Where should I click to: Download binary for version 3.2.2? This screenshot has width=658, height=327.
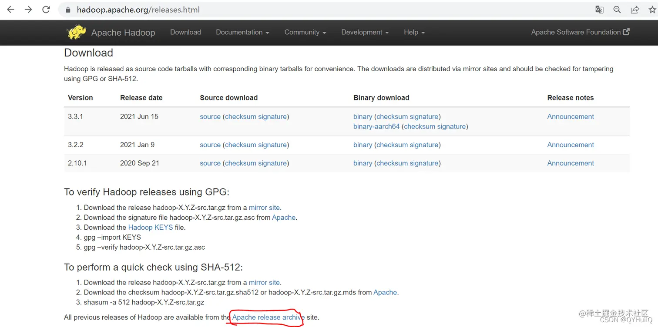(x=363, y=145)
